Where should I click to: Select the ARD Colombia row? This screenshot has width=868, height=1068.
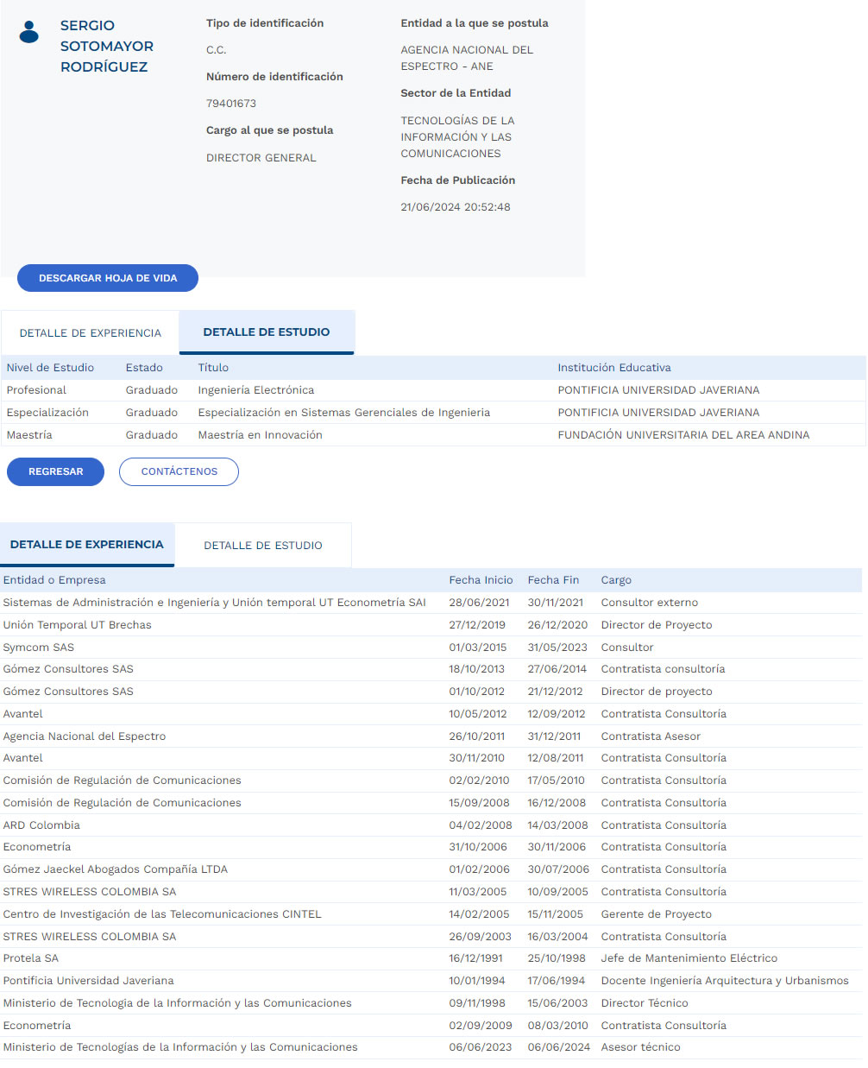coord(431,825)
